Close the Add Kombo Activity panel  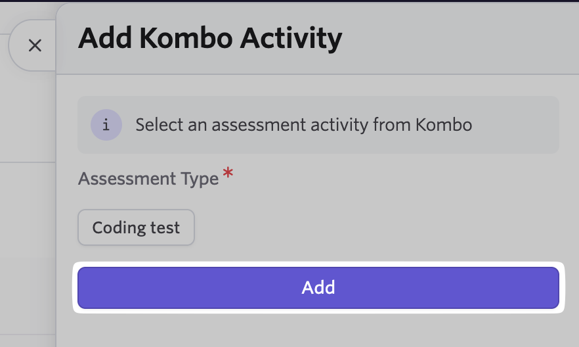click(x=35, y=45)
